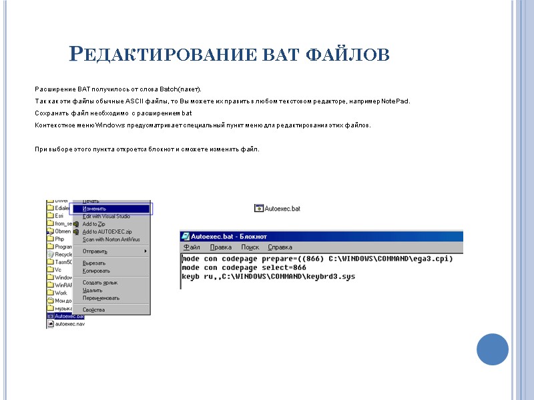The width and height of the screenshot is (534, 400).
Task: Click the Php folder name
Action: tap(59, 239)
